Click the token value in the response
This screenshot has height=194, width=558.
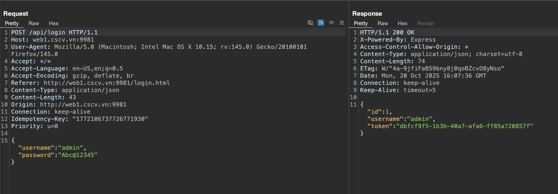pyautogui.click(x=465, y=126)
